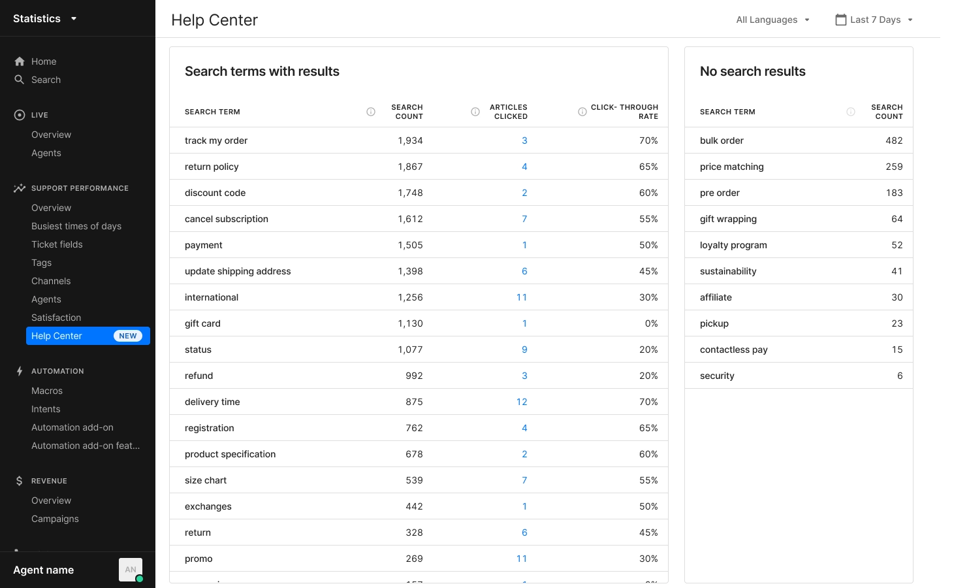Open Satisfaction under Support Performance
Image resolution: width=954 pixels, height=588 pixels.
tap(56, 318)
